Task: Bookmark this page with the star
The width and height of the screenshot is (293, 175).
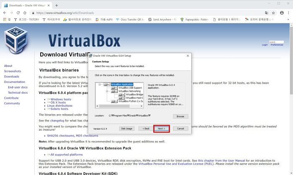Action: (x=273, y=13)
